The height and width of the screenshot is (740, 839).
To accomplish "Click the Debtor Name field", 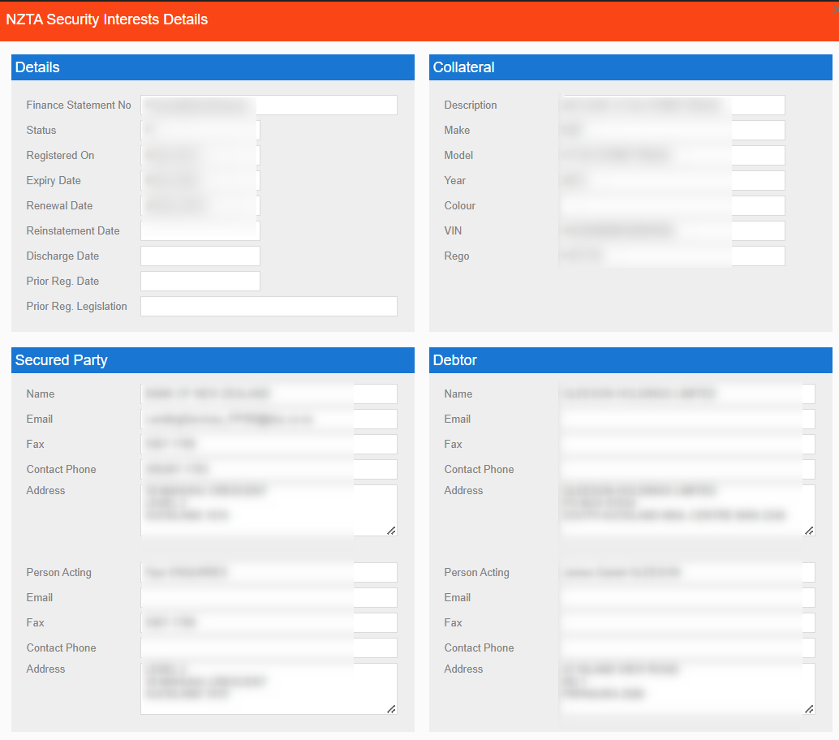I will point(686,394).
